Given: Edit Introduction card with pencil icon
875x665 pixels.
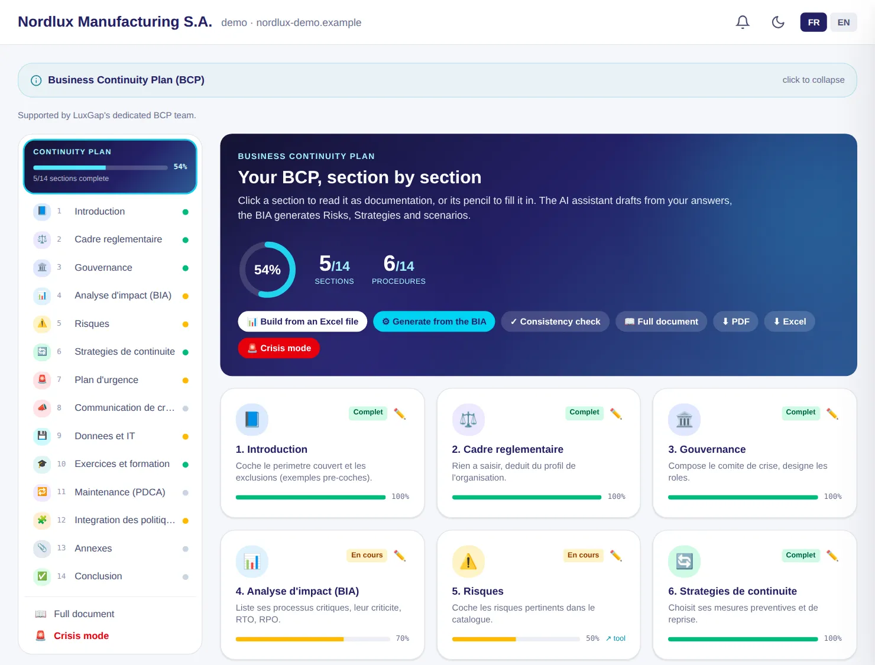Looking at the screenshot, I should (400, 414).
